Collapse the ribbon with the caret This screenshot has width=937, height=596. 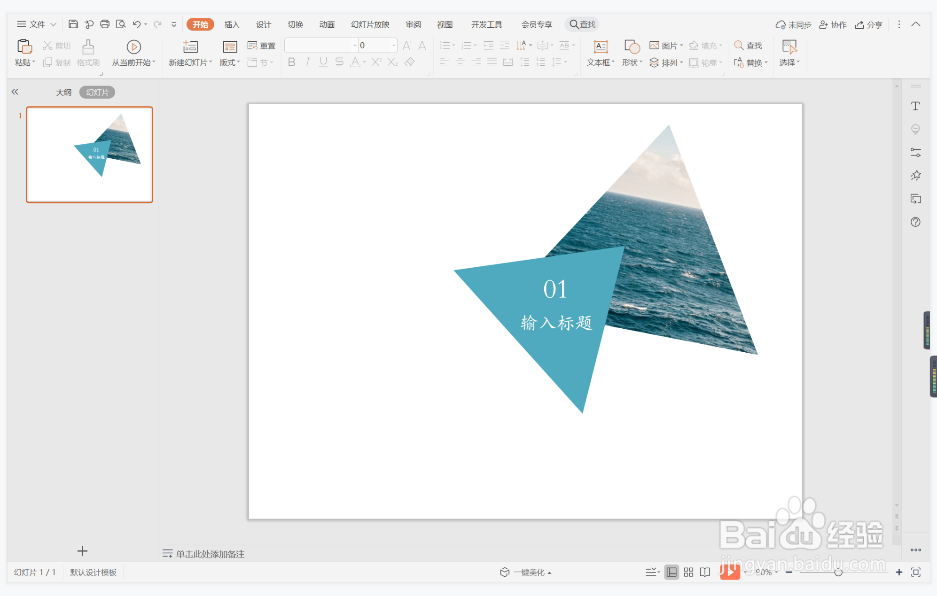tap(916, 24)
